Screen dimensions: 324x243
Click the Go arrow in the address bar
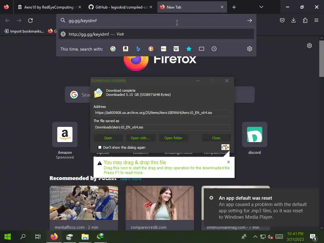coord(250,21)
